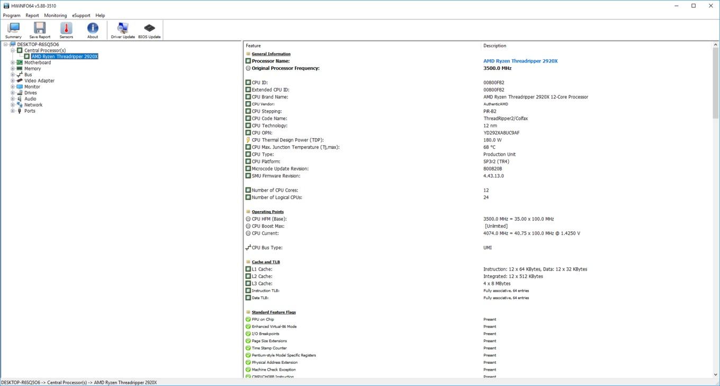This screenshot has width=720, height=386.
Task: Select the Number of CPU Cores row
Action: tap(478, 190)
